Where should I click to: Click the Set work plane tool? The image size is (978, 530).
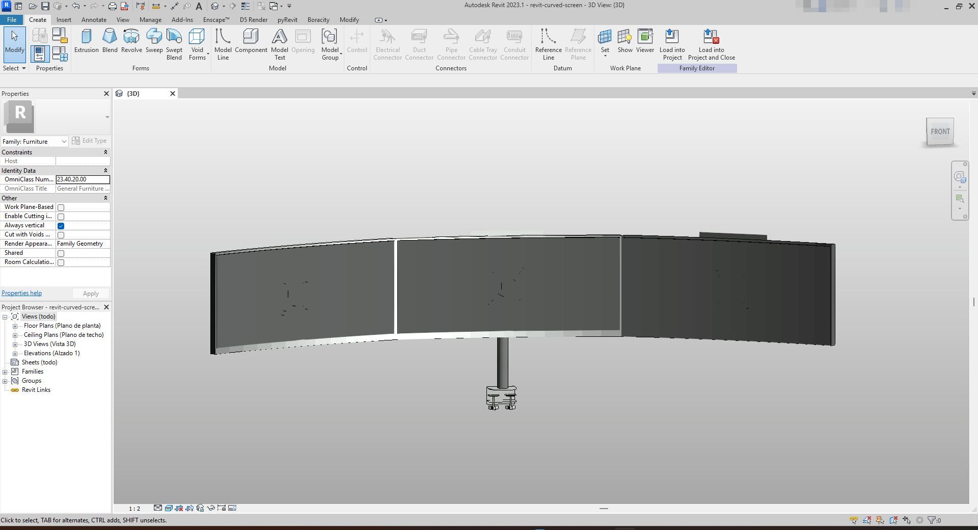click(x=605, y=41)
